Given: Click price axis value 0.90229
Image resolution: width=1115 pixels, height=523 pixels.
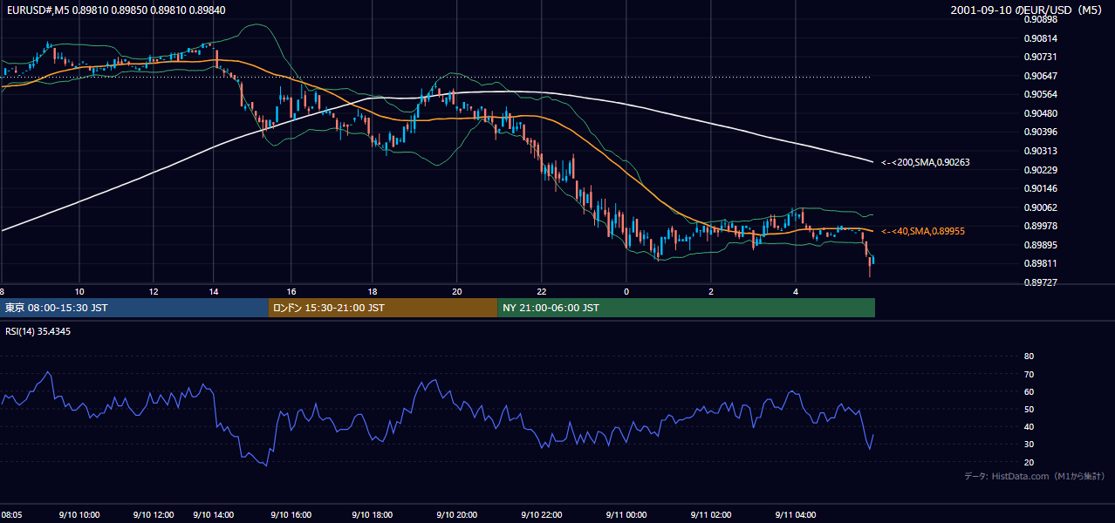Looking at the screenshot, I should point(1042,170).
